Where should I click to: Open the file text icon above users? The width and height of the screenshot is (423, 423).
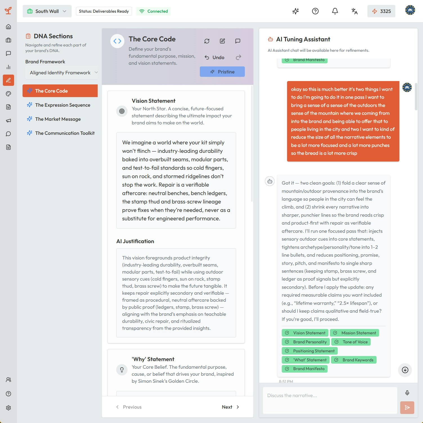8,147
